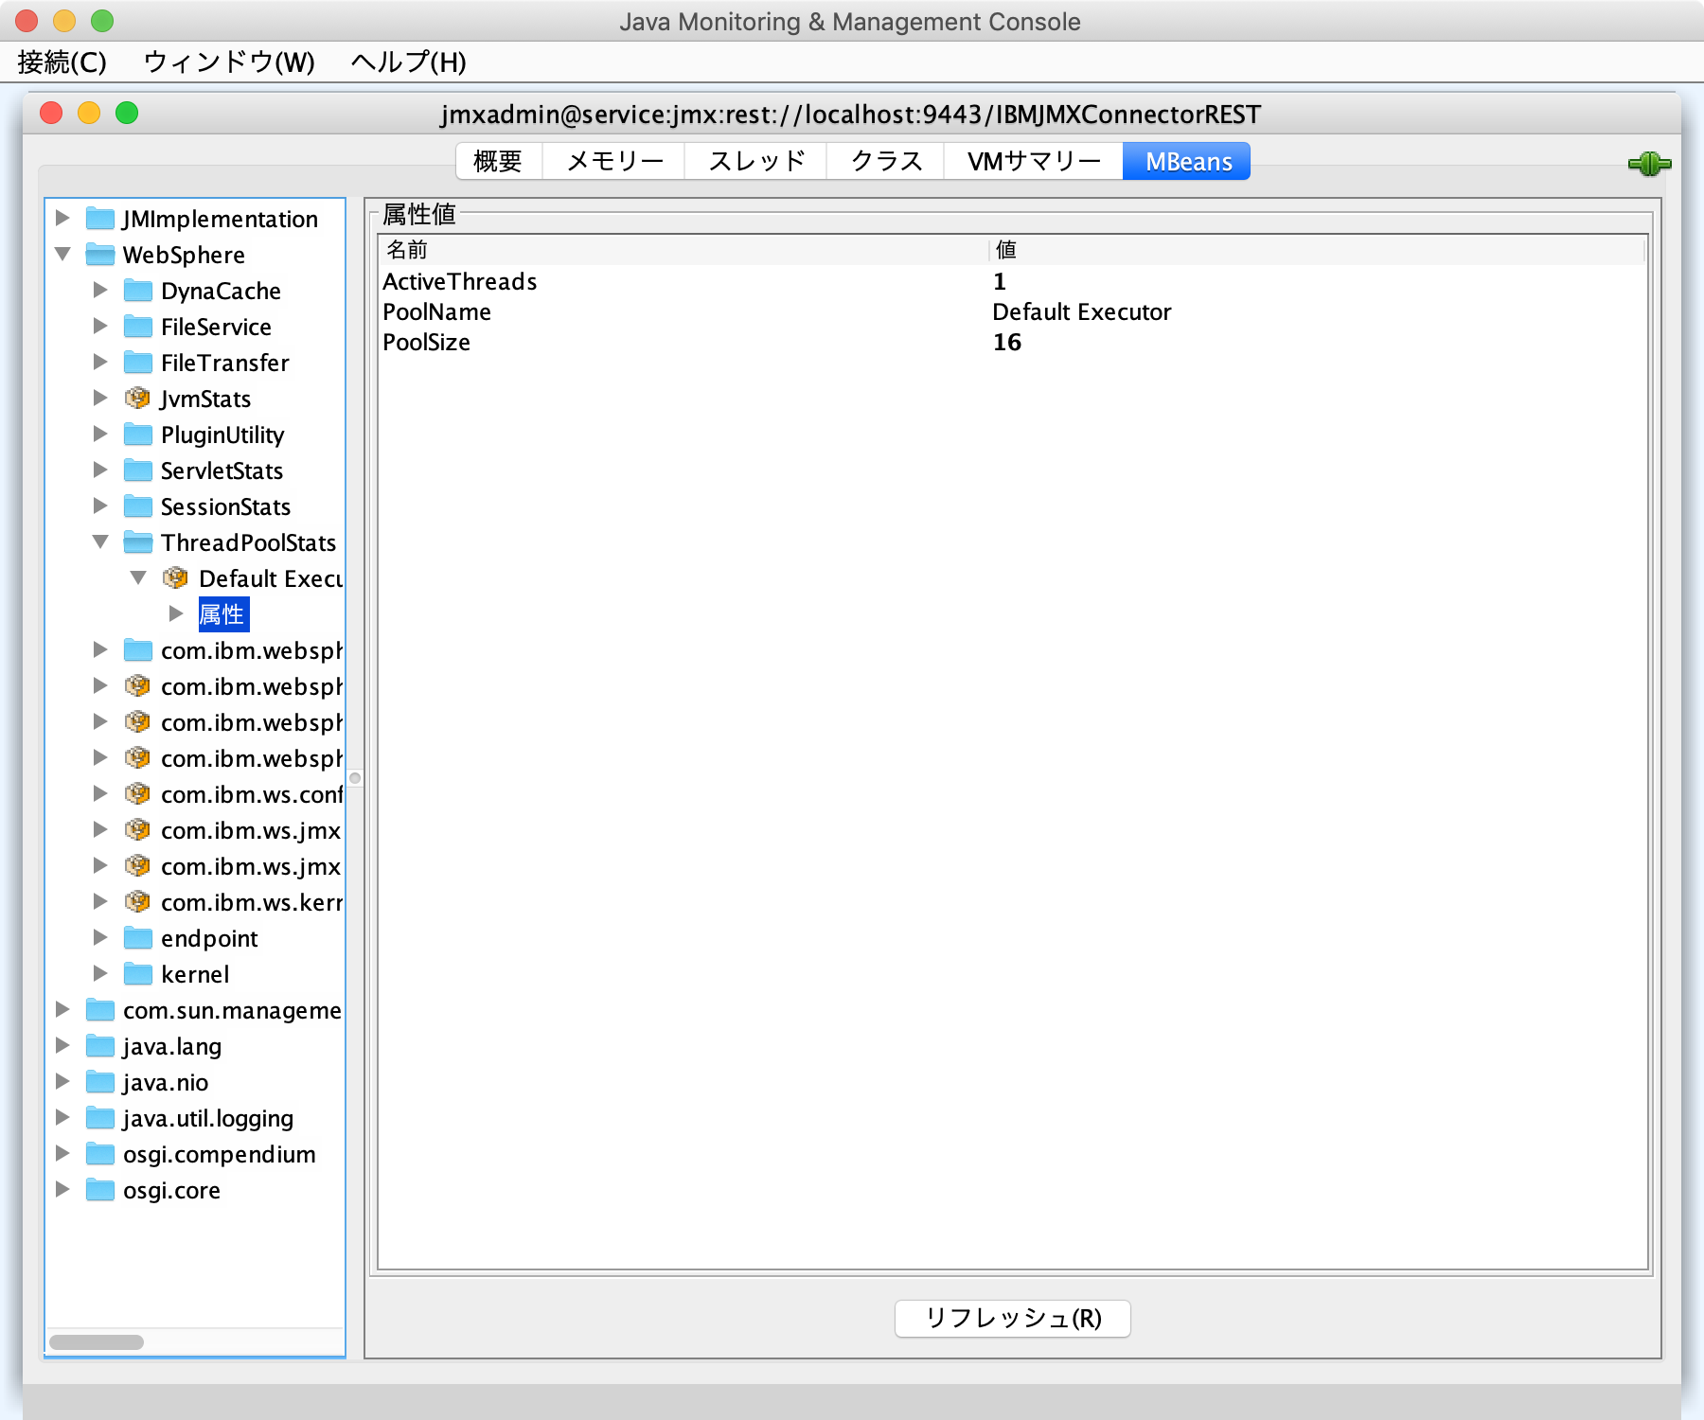Click the tree horizontal scrollbar thumb
1704x1420 pixels.
(x=97, y=1342)
